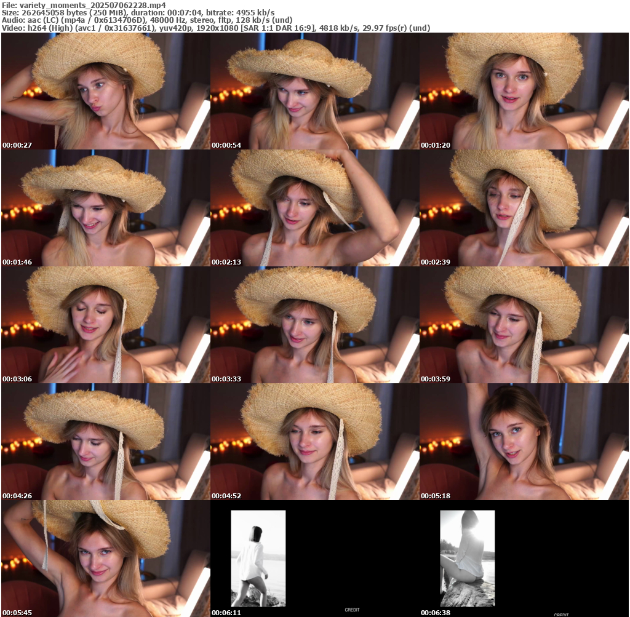
Task: Select the frame at 00:00:54
Action: click(314, 91)
